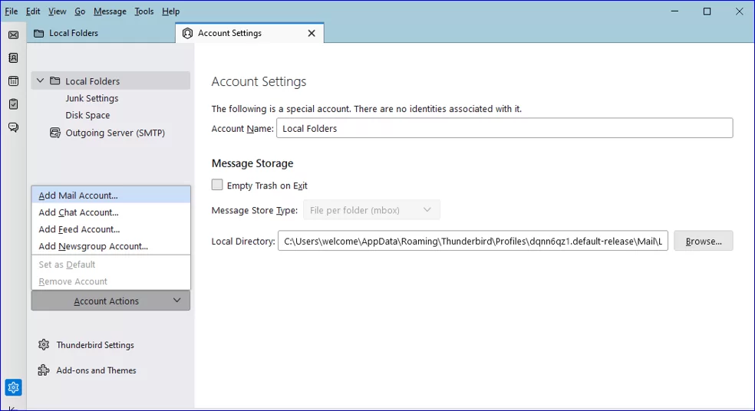Click the Account Settings page heading
Screen dimensions: 755x411
click(259, 81)
